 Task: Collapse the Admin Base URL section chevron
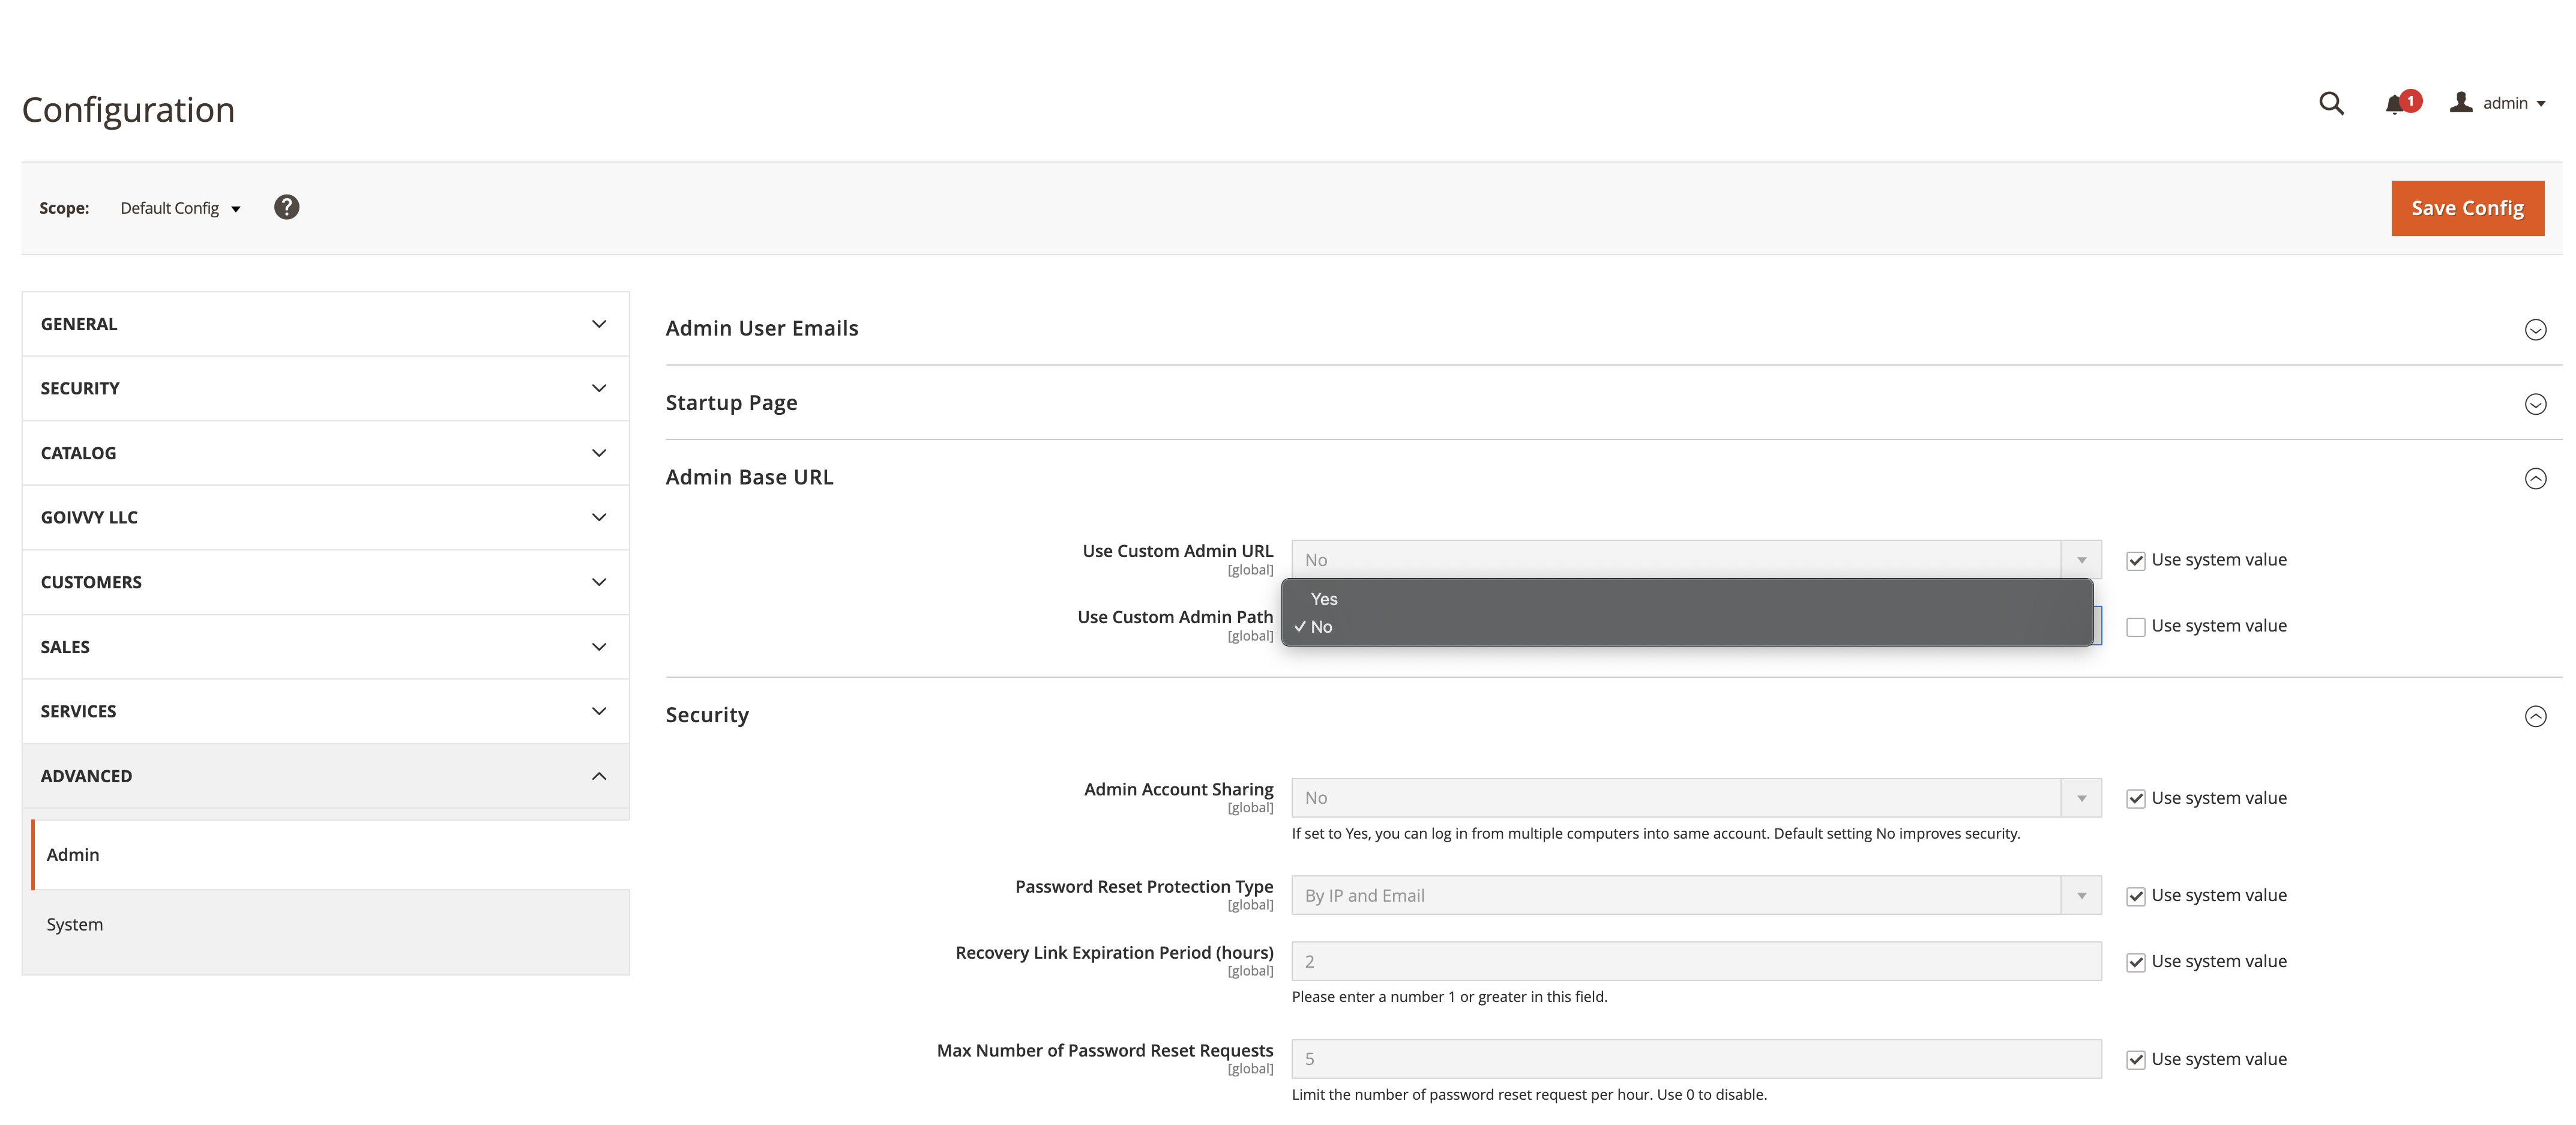(x=2536, y=479)
